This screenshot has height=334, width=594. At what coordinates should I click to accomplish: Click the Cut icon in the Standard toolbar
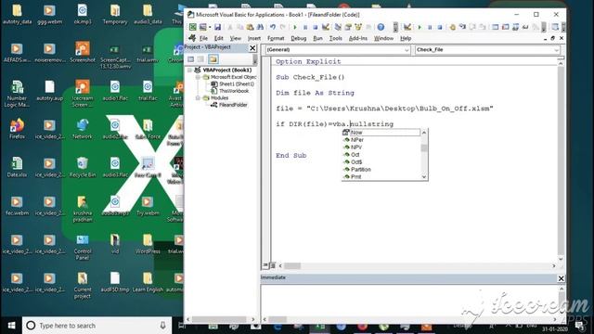point(230,27)
